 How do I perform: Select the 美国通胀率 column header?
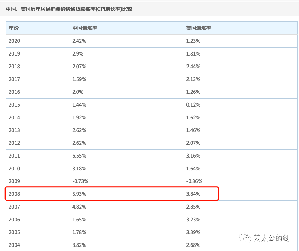pos(199,28)
